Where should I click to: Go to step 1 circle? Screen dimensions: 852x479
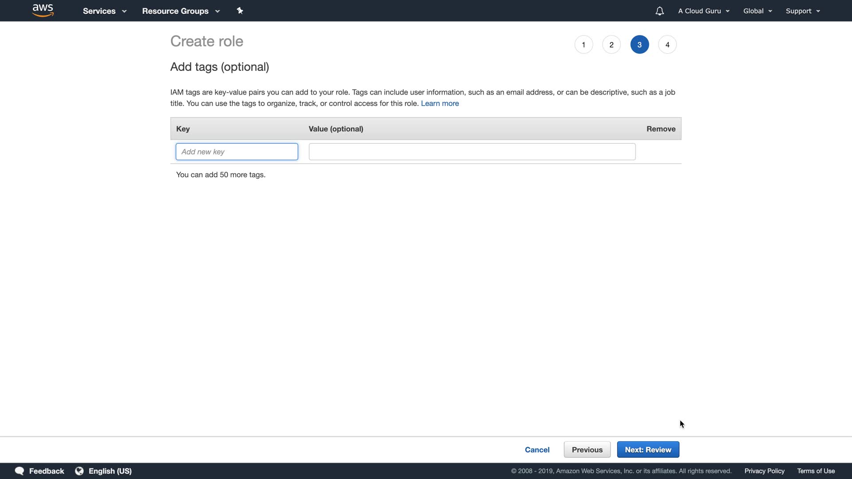pyautogui.click(x=584, y=45)
